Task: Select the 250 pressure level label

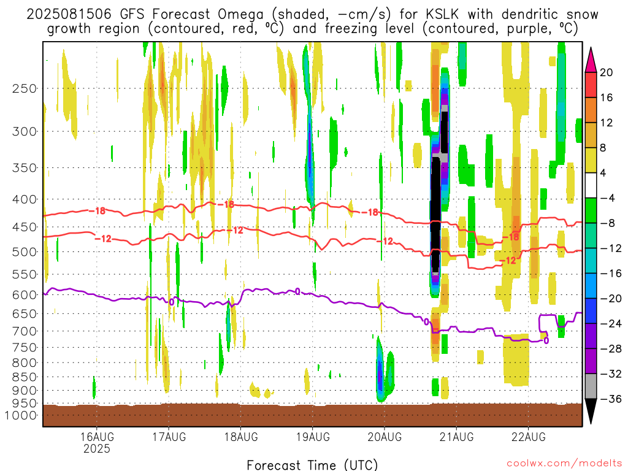Action: tap(25, 88)
